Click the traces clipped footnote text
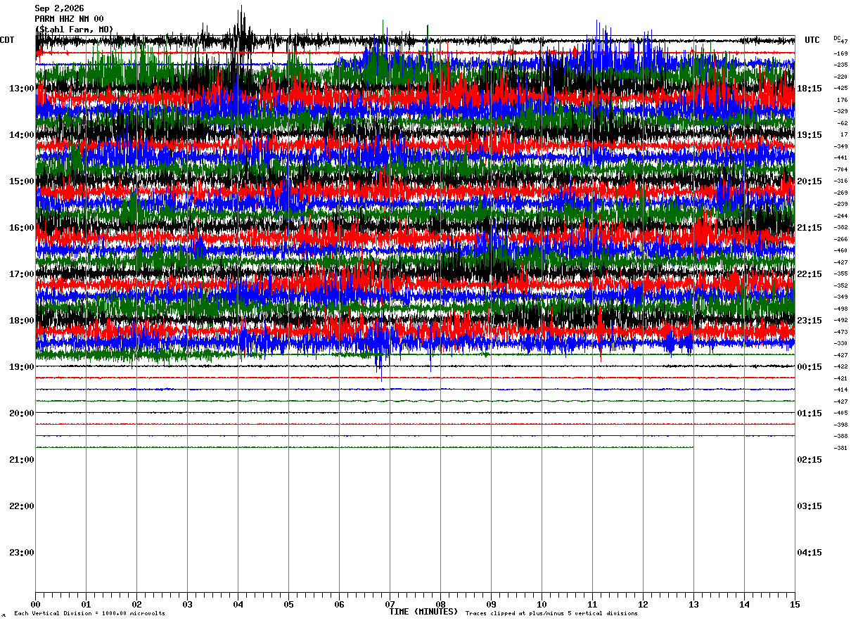The image size is (851, 623). (551, 614)
